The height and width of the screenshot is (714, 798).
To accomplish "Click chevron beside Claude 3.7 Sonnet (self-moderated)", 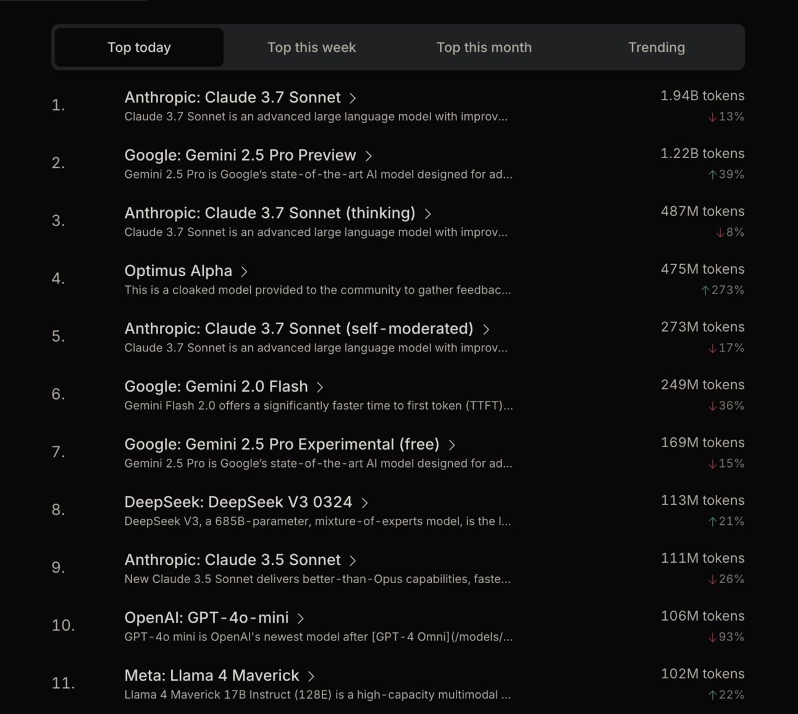I will (486, 330).
